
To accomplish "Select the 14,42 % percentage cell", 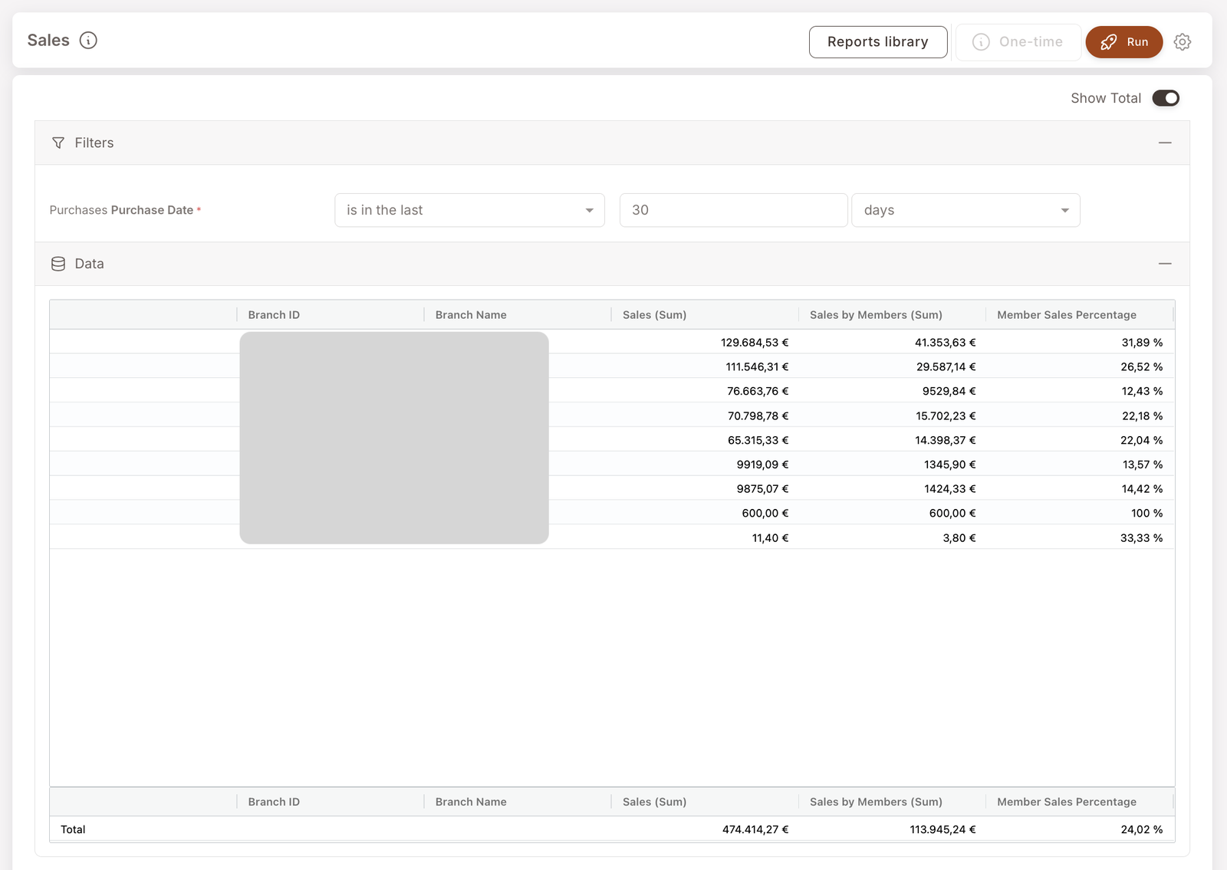I will point(1080,489).
